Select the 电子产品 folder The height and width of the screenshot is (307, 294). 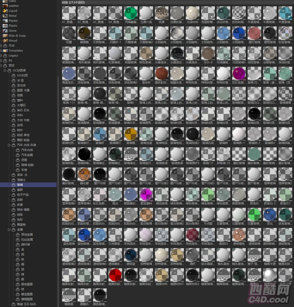[x=23, y=195]
